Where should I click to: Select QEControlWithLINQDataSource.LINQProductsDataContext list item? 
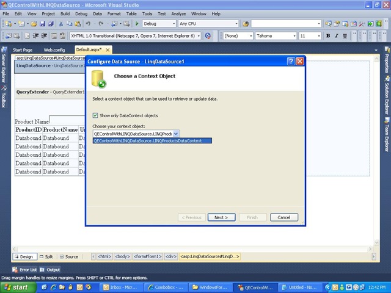pos(152,141)
